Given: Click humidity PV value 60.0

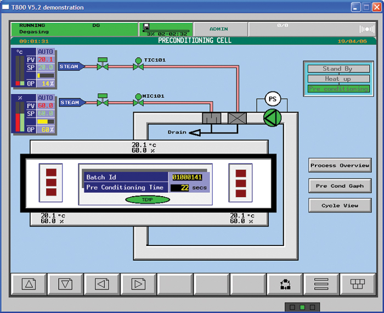Looking at the screenshot, I should coord(46,105).
